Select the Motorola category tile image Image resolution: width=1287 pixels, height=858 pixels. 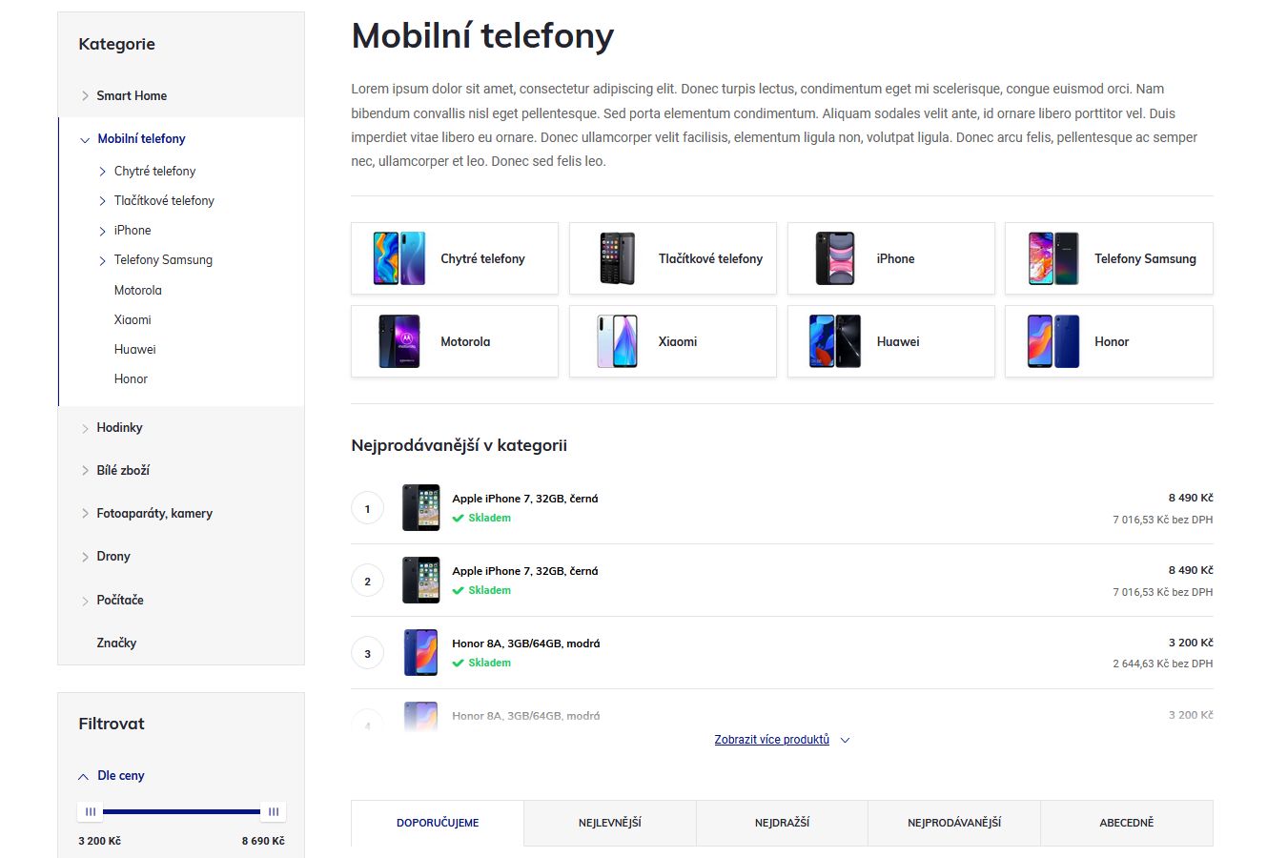[x=398, y=341]
